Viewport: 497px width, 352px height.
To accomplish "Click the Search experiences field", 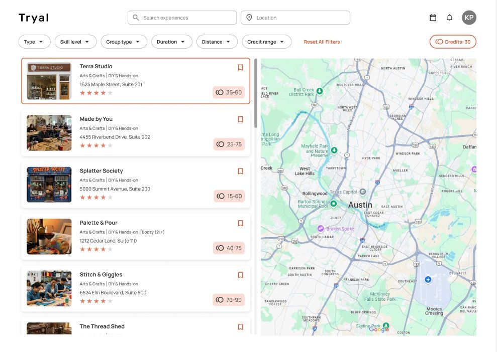I will (x=182, y=18).
